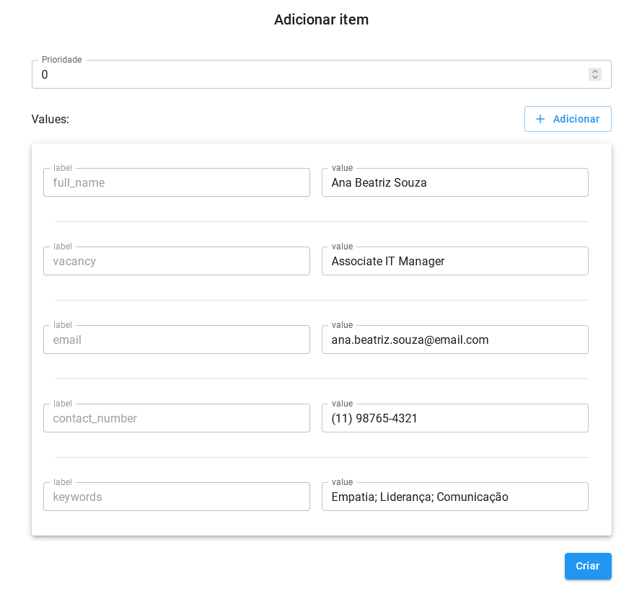Edit the value Ana Beatriz Souza

click(454, 182)
